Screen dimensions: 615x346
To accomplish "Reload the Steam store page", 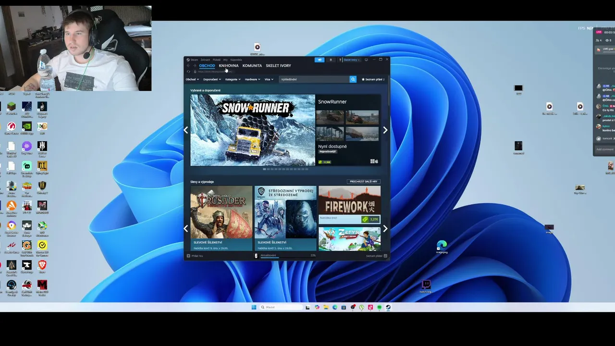I will tap(188, 72).
